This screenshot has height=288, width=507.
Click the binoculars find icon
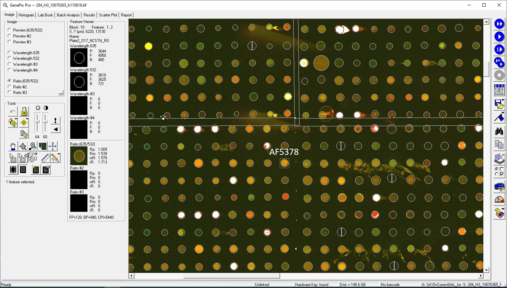(x=499, y=132)
